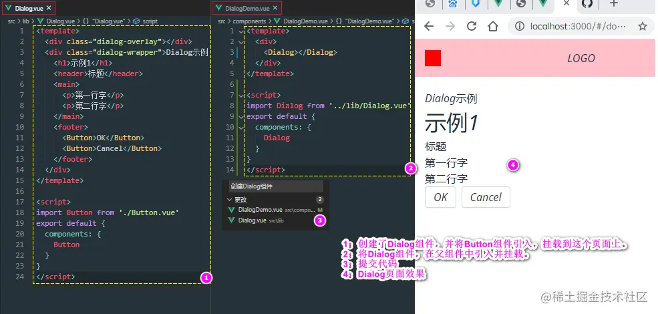Click line number 24 in Dialog.vue gutter
Viewport: 658px width, 314px height.
click(x=20, y=277)
